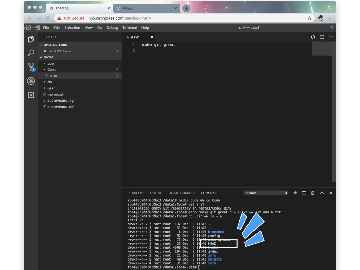Bookmark this page with the star icon
Viewport: 360px width, 270px height.
[x=309, y=18]
